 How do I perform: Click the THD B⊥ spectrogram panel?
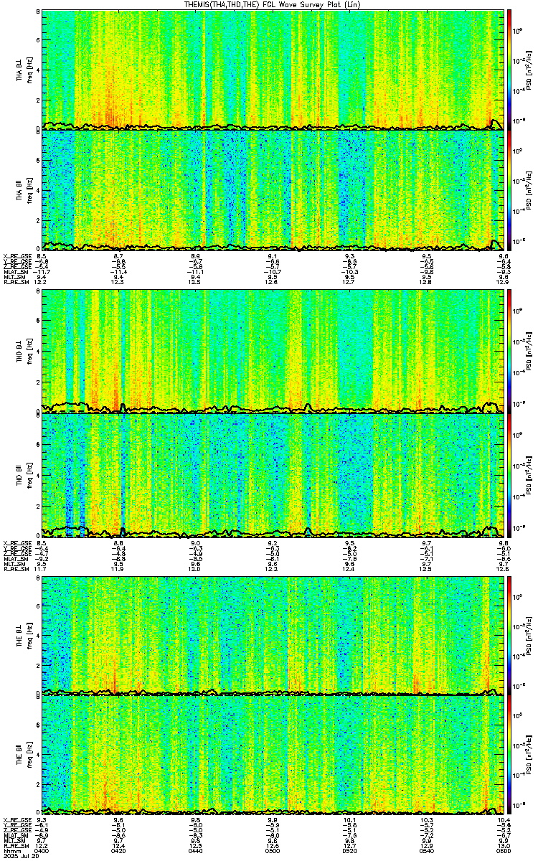tap(272, 351)
